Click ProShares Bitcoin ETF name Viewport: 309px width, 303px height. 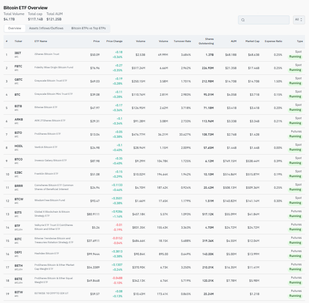tap(47, 134)
